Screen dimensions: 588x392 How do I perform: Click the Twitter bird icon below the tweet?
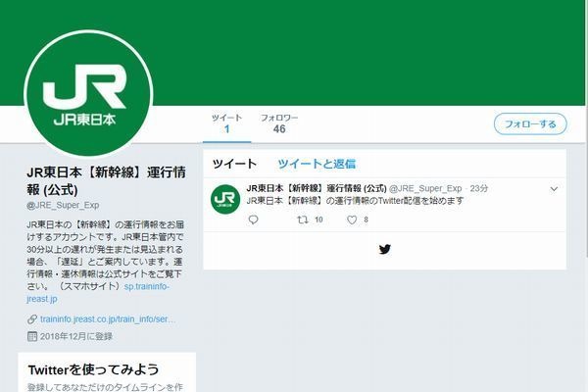[385, 249]
